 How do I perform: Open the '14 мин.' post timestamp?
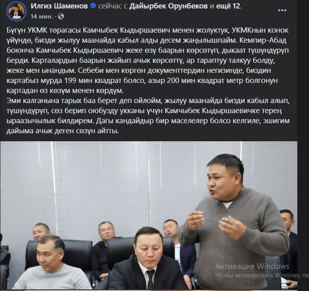tap(41, 17)
